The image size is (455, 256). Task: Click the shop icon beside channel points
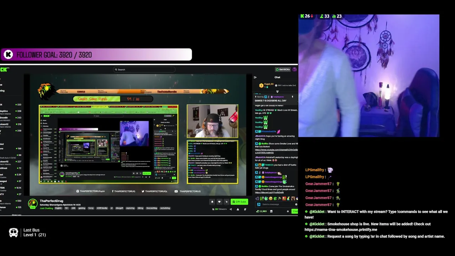coord(271,211)
